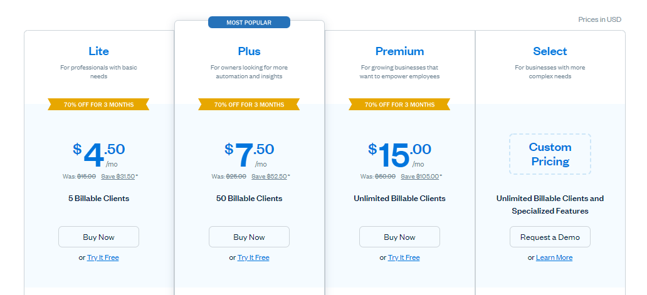This screenshot has height=295, width=647.
Task: Click the Custom Pricing dashed box
Action: click(x=550, y=154)
